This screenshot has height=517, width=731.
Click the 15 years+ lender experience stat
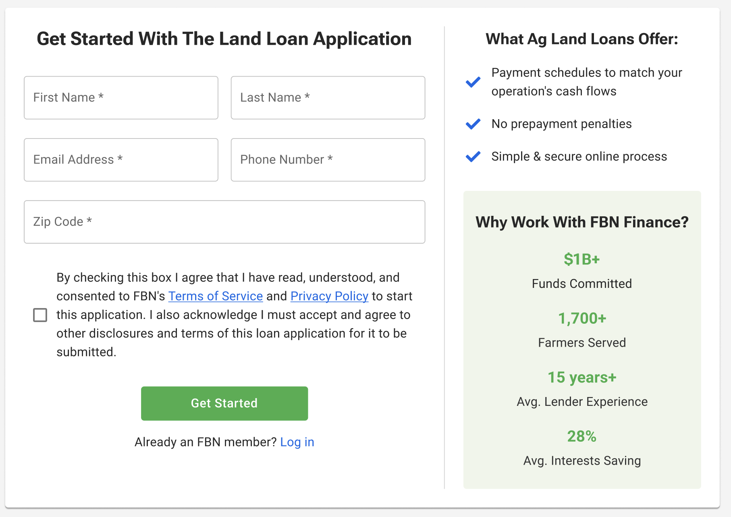[581, 378]
